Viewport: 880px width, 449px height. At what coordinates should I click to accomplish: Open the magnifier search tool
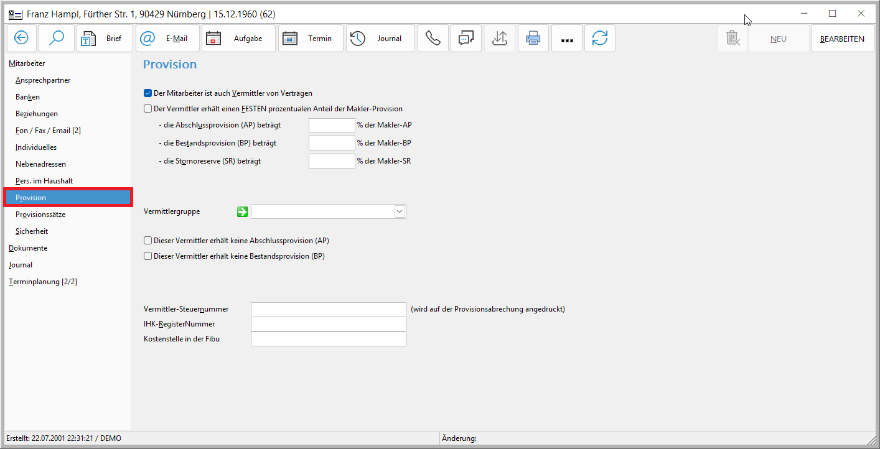point(57,39)
